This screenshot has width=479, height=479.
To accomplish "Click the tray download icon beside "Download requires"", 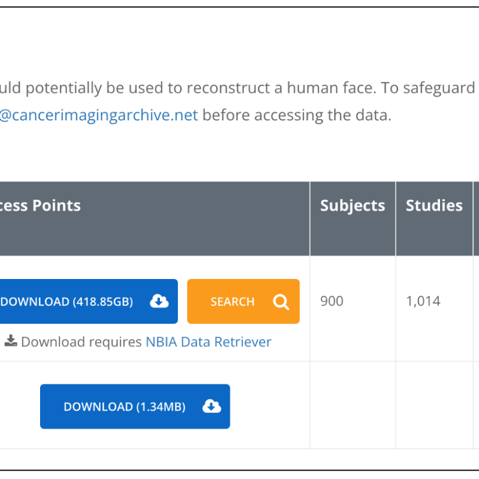I will (x=11, y=341).
